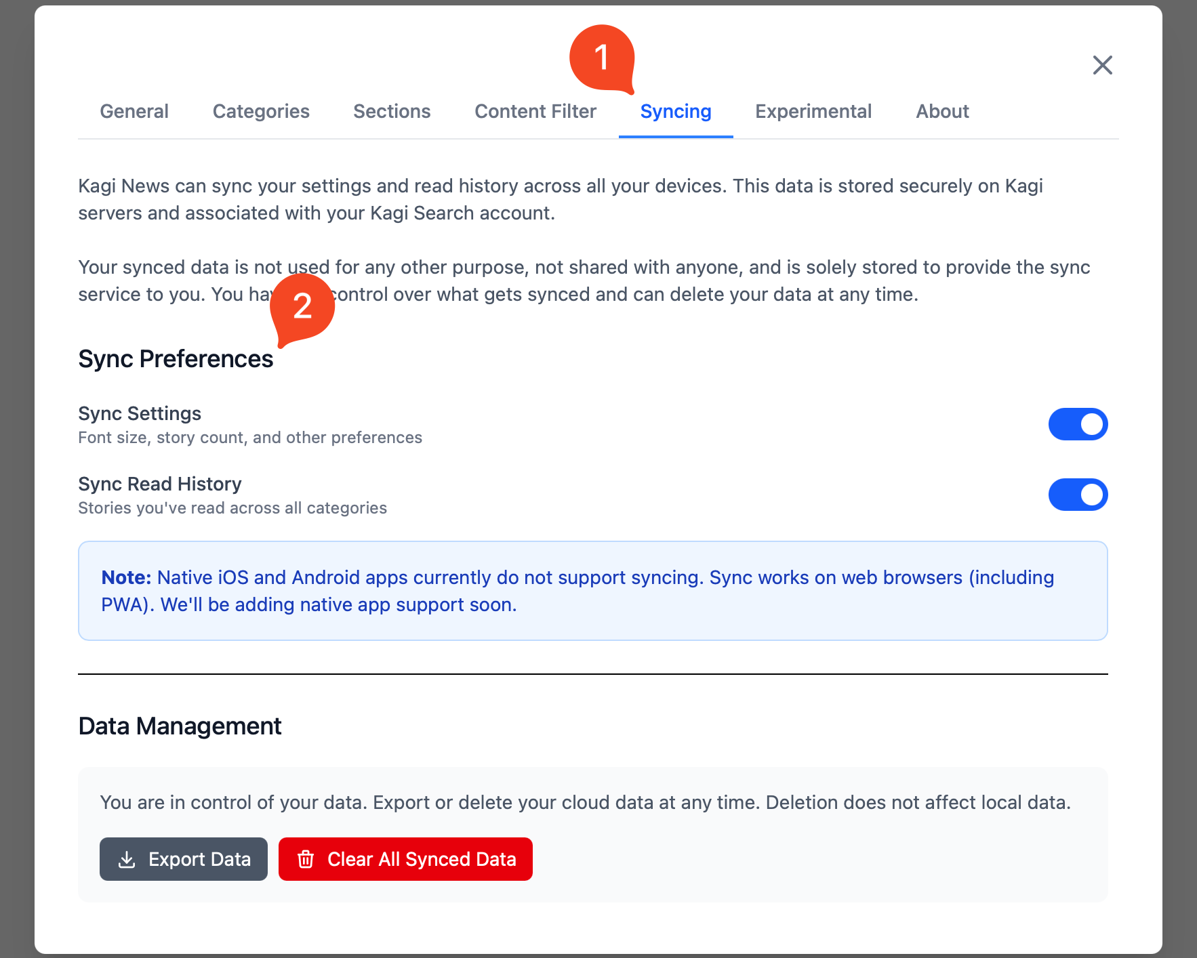The image size is (1197, 958).
Task: Turn off Sync Read History toggle
Action: [x=1078, y=495]
